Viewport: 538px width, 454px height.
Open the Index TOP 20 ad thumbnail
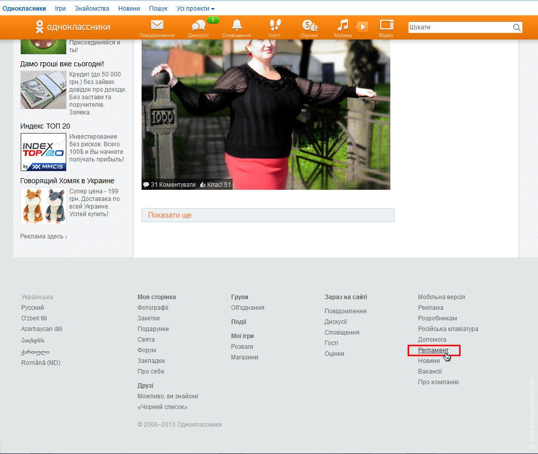[43, 152]
